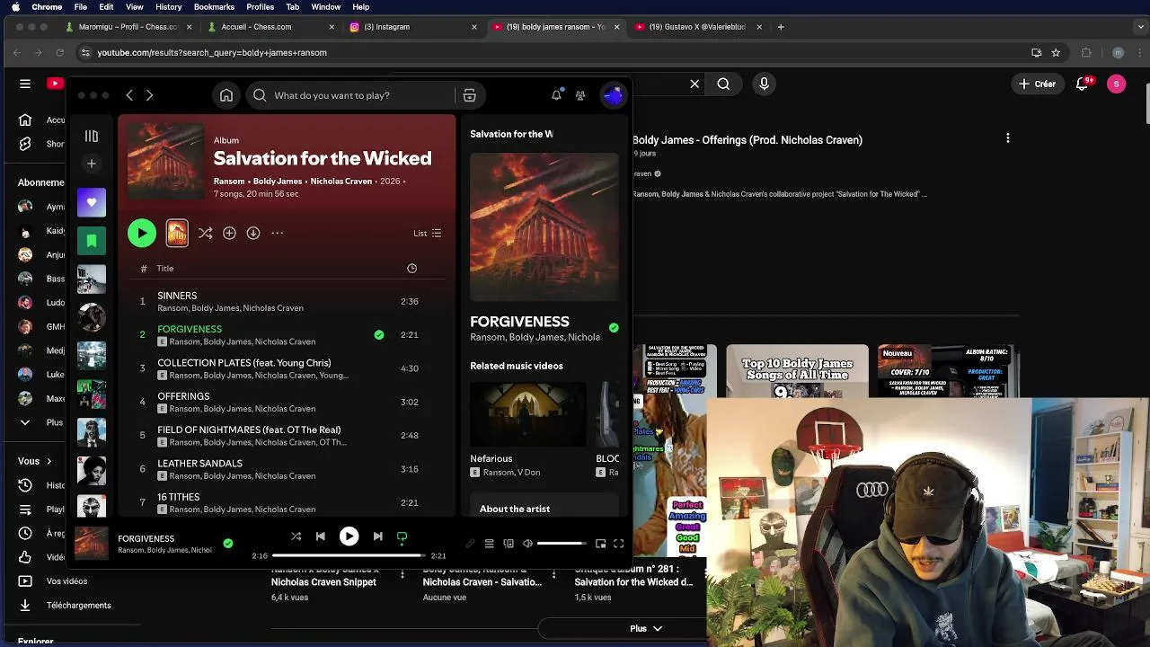Viewport: 1150px width, 647px height.
Task: Open Spotify browse icon in search bar
Action: [469, 95]
